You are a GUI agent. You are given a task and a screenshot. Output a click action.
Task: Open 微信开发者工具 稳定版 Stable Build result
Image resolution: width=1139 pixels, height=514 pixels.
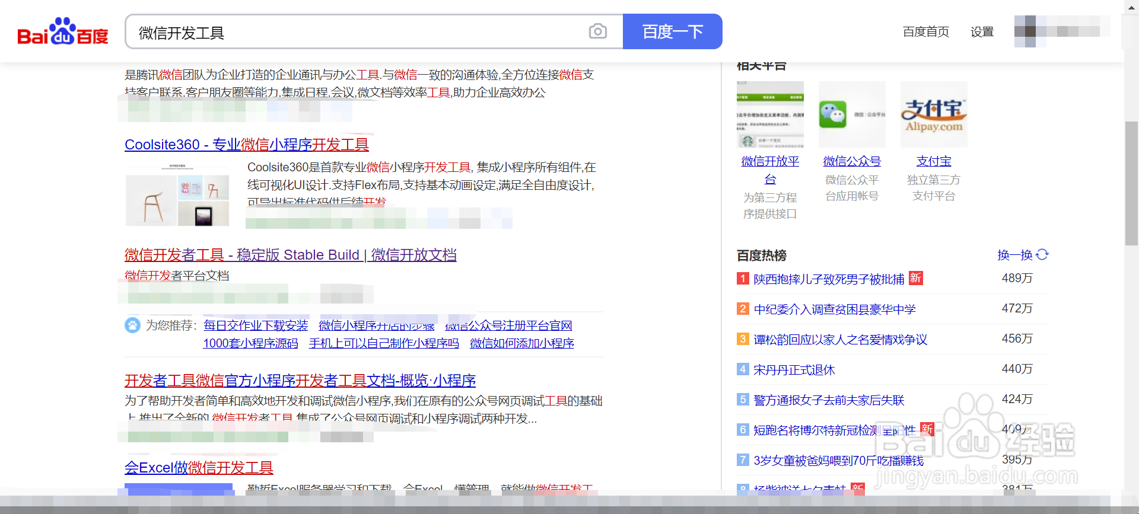coord(291,255)
